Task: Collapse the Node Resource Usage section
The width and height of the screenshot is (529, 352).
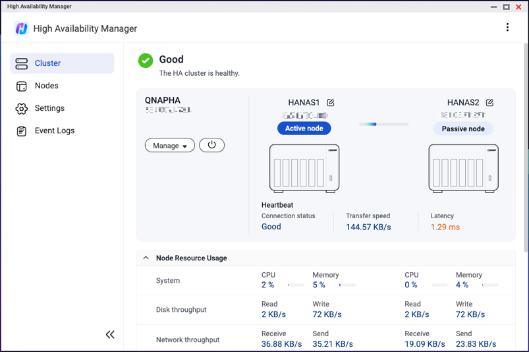Action: [146, 258]
